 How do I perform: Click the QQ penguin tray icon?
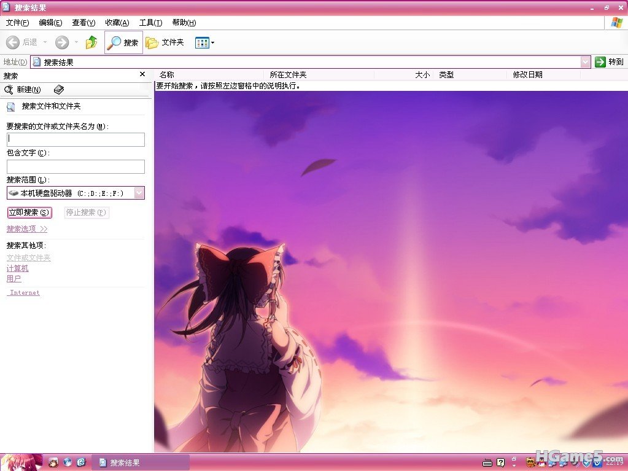click(542, 463)
